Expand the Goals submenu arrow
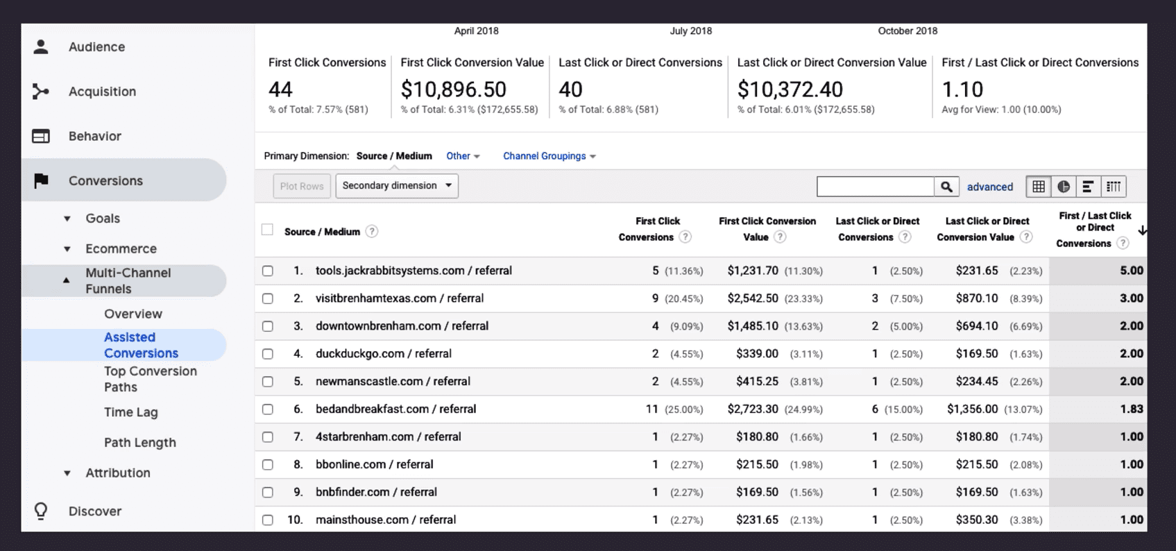Screen dimensions: 1176x551 point(67,219)
